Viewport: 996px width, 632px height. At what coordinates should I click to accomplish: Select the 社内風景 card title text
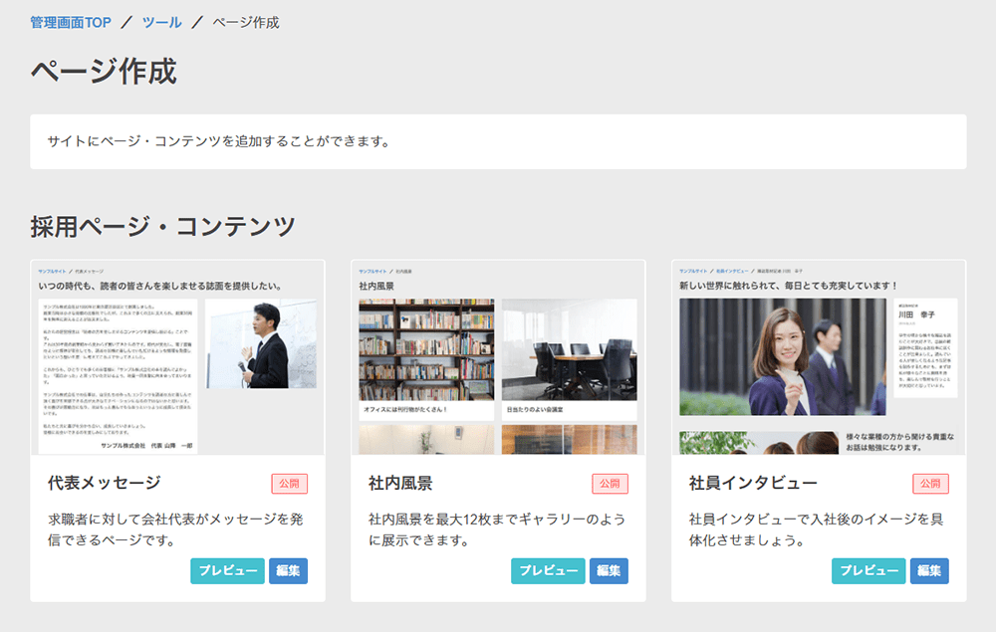click(x=400, y=484)
